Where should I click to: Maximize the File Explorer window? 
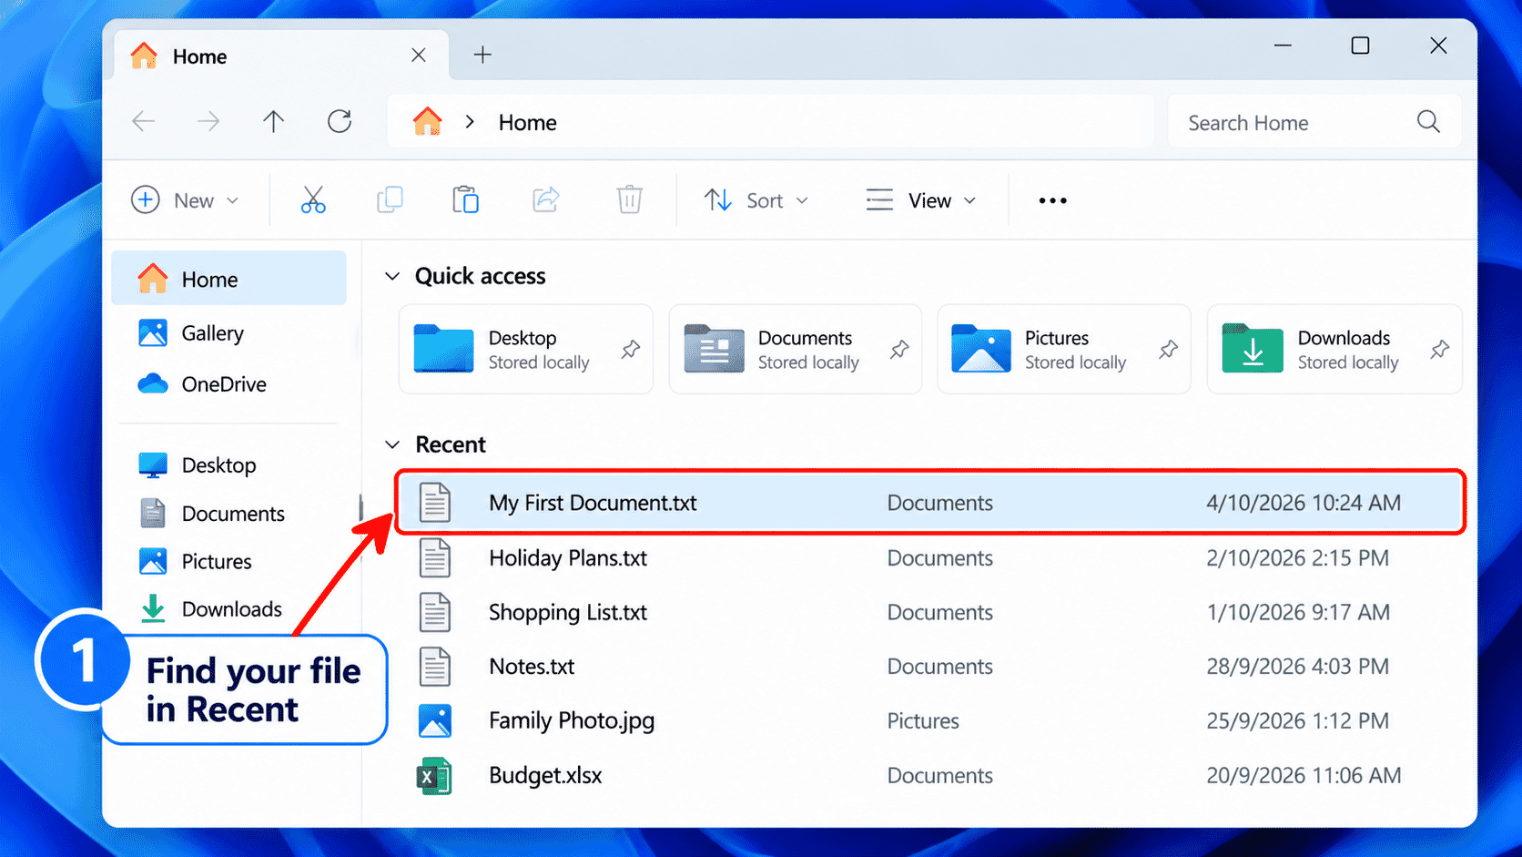(1360, 46)
